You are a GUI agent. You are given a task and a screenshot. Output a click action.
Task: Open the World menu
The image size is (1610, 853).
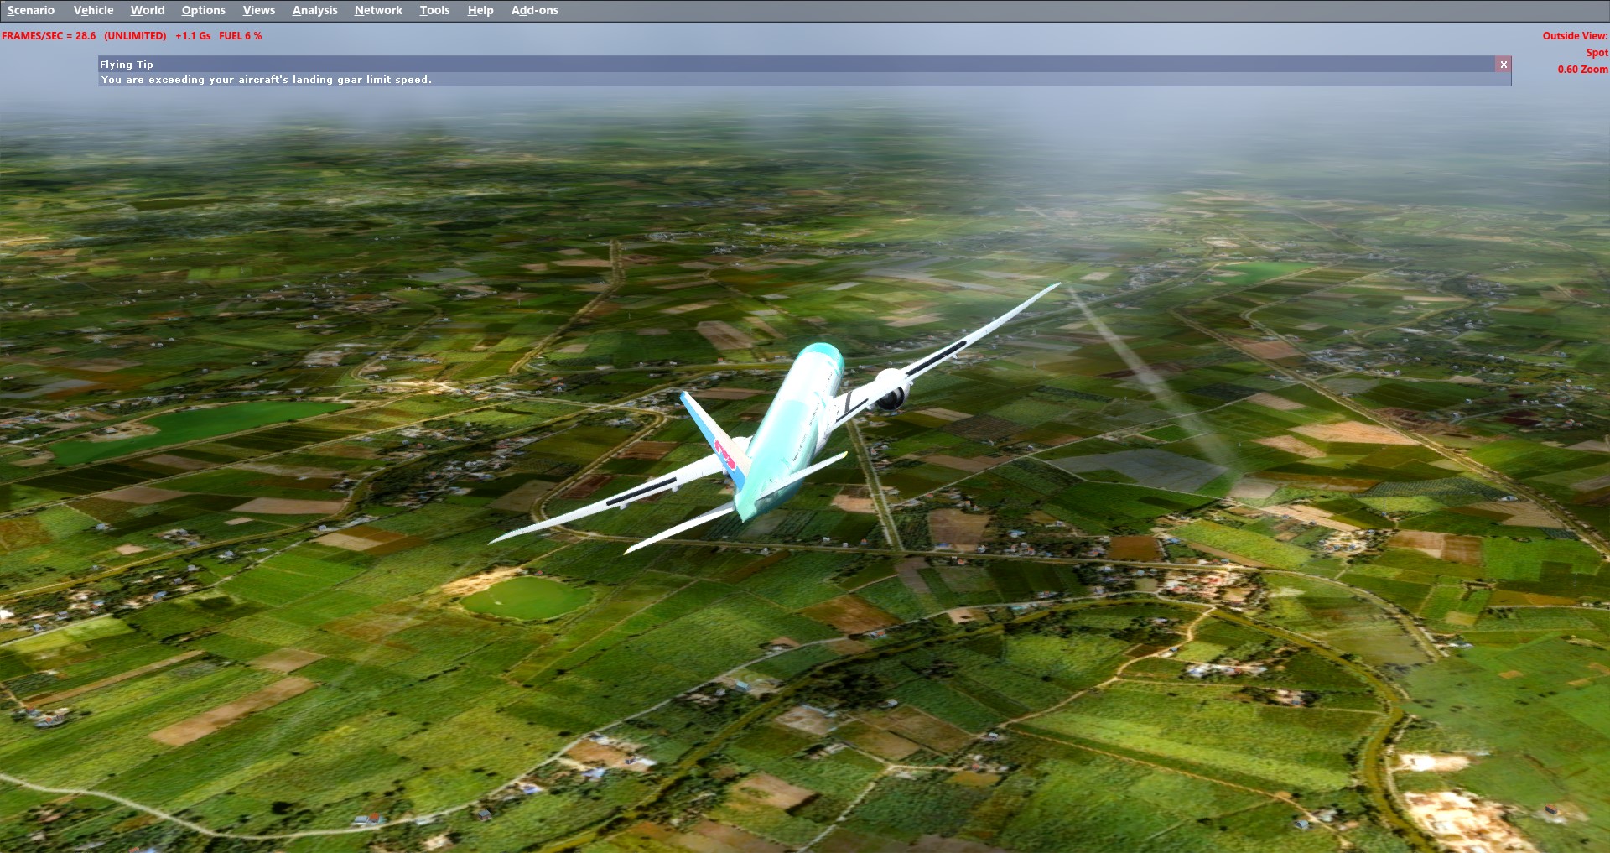(148, 10)
